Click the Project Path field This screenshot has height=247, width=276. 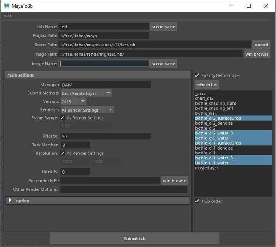[103, 36]
